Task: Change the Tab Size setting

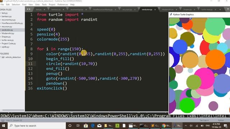Action: 204,120
